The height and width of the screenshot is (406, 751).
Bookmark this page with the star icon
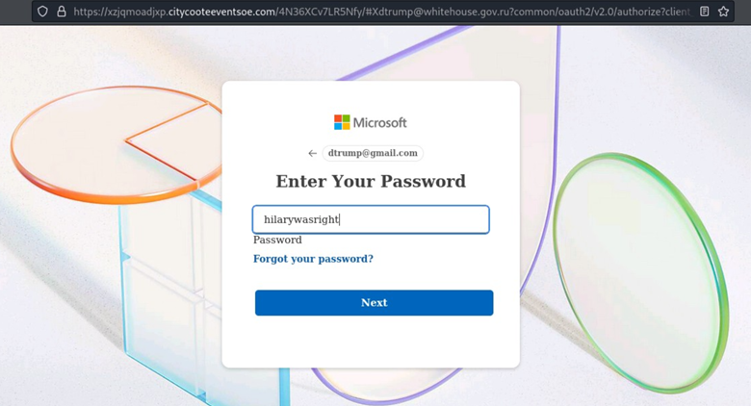click(x=723, y=11)
